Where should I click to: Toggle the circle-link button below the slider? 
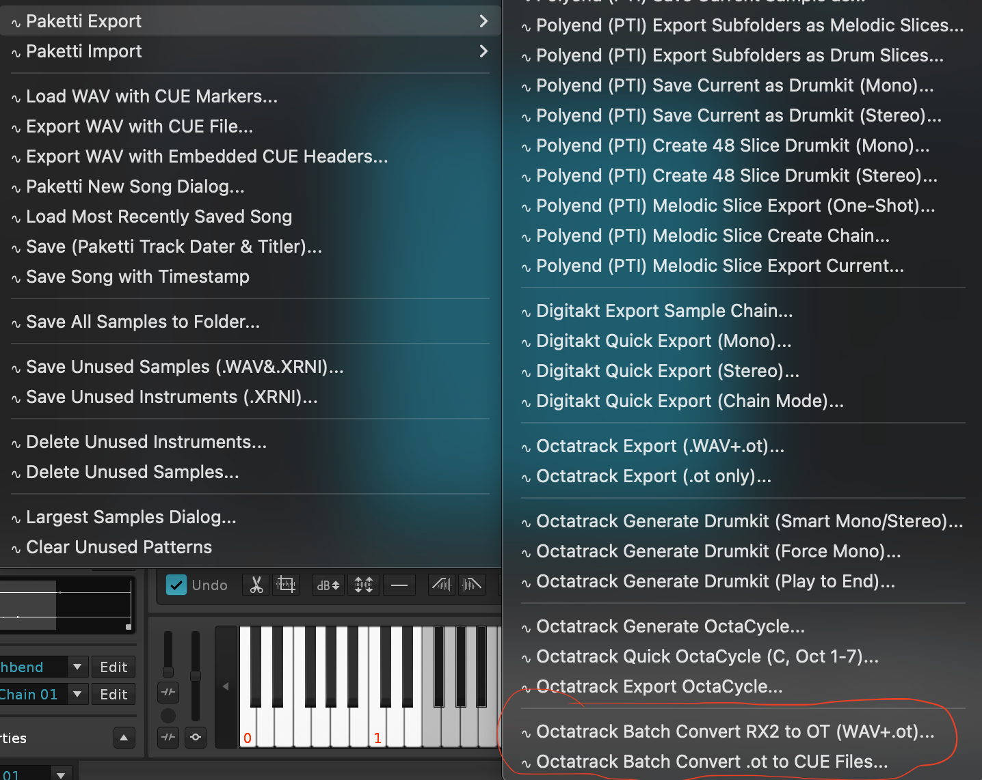click(196, 737)
